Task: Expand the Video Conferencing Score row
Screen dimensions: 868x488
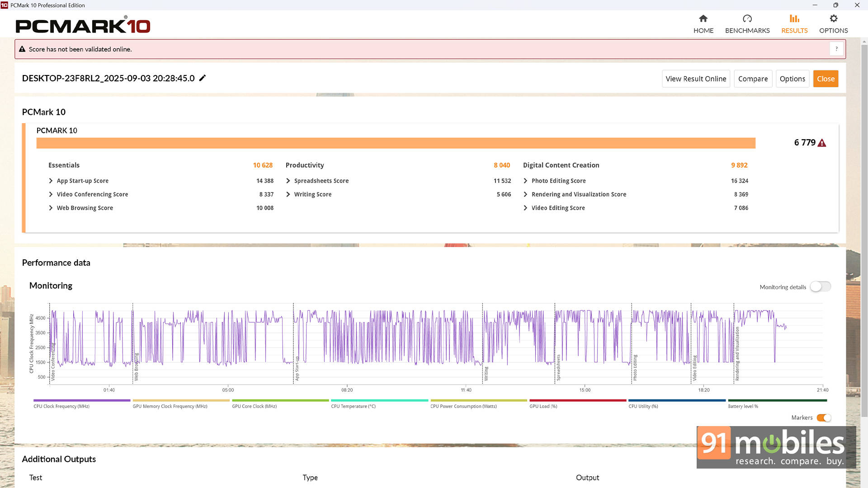Action: (x=51, y=194)
